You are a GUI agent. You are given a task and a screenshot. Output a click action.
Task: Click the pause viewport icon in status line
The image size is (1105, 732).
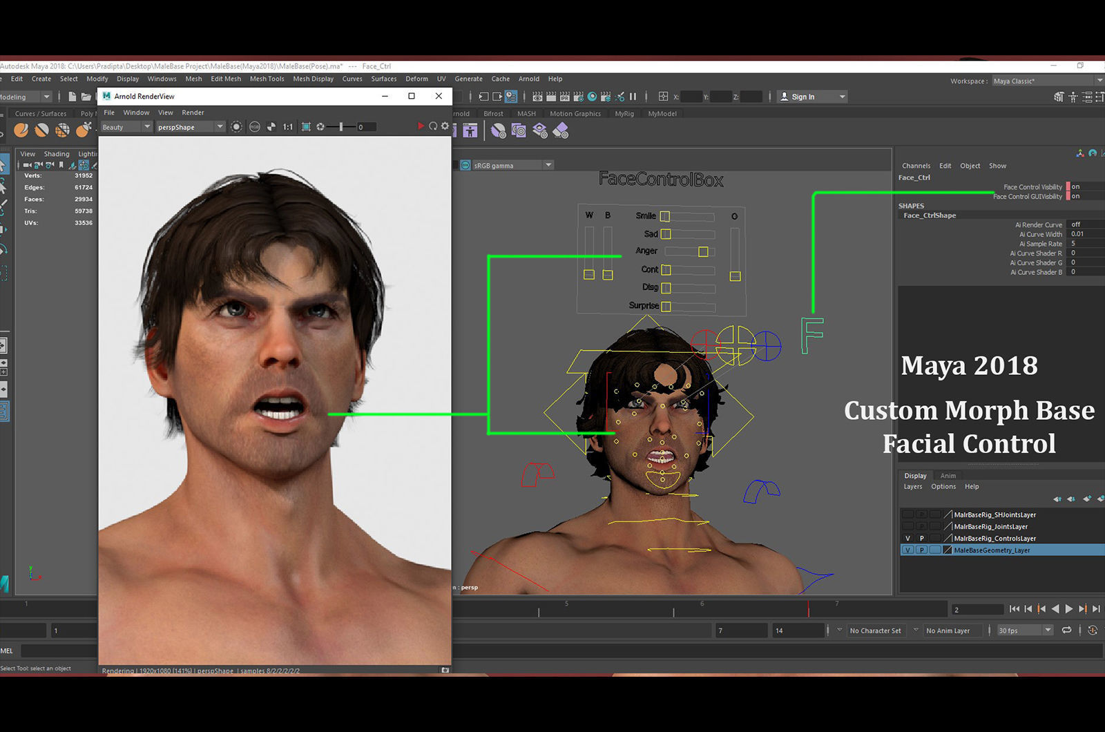[633, 97]
